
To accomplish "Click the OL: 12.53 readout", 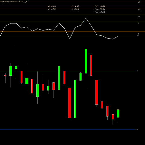I will [x=100, y=12].
